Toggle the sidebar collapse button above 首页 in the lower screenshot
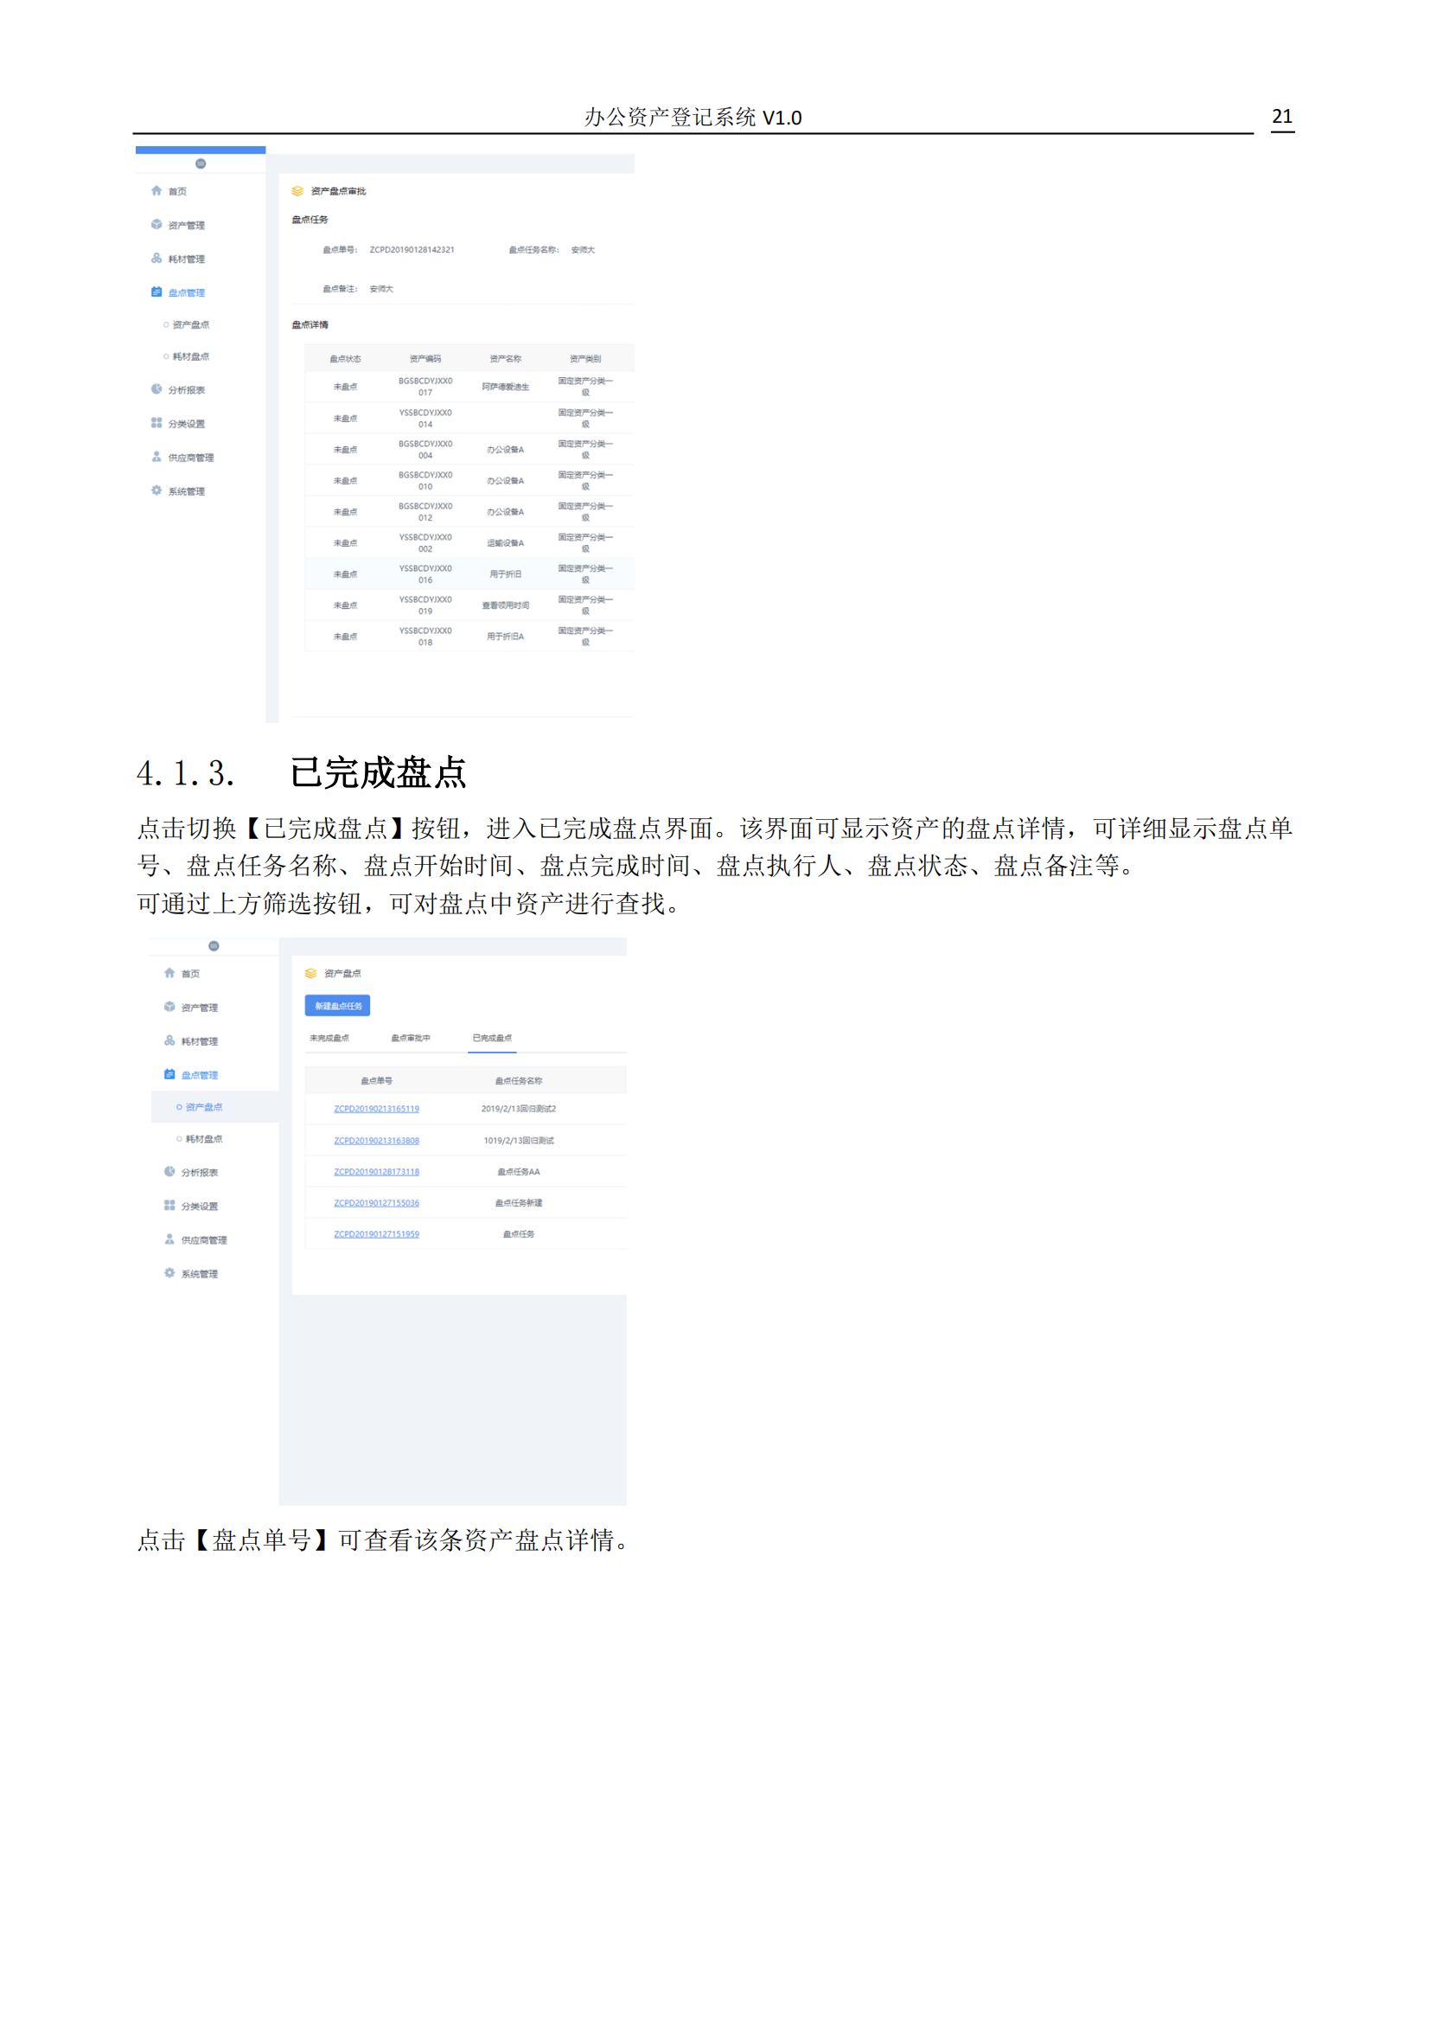The image size is (1430, 2023). (x=213, y=946)
